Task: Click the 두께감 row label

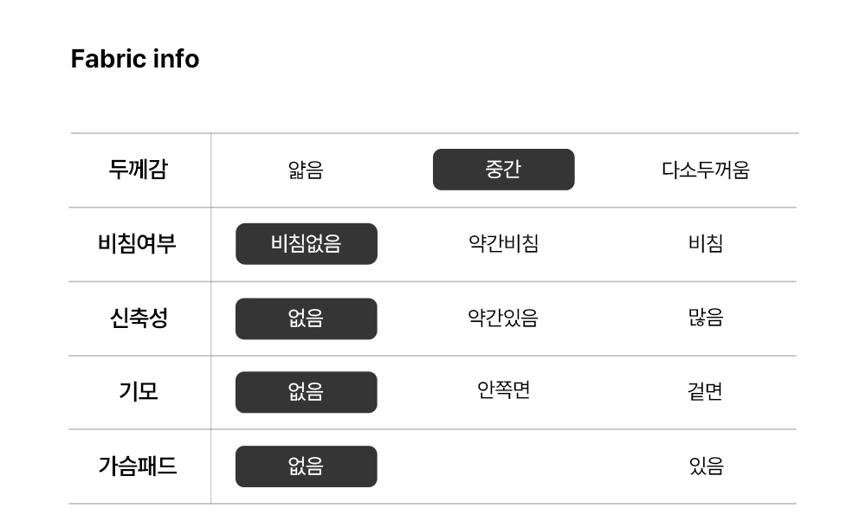Action: pos(139,170)
